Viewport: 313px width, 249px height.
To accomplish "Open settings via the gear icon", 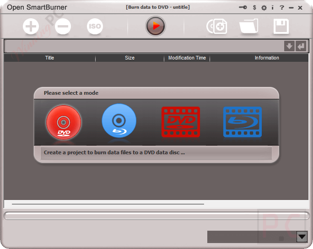I will (264, 8).
